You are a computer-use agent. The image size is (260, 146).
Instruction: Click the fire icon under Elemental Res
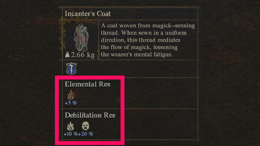(x=71, y=95)
